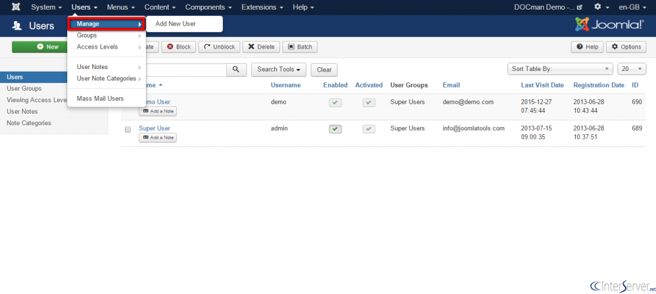Select Manage in the Users menu
Screen dimensions: 656x294
(x=106, y=24)
